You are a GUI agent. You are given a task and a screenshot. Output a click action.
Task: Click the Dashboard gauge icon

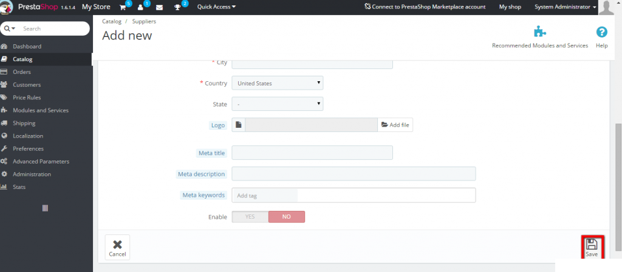tap(4, 46)
